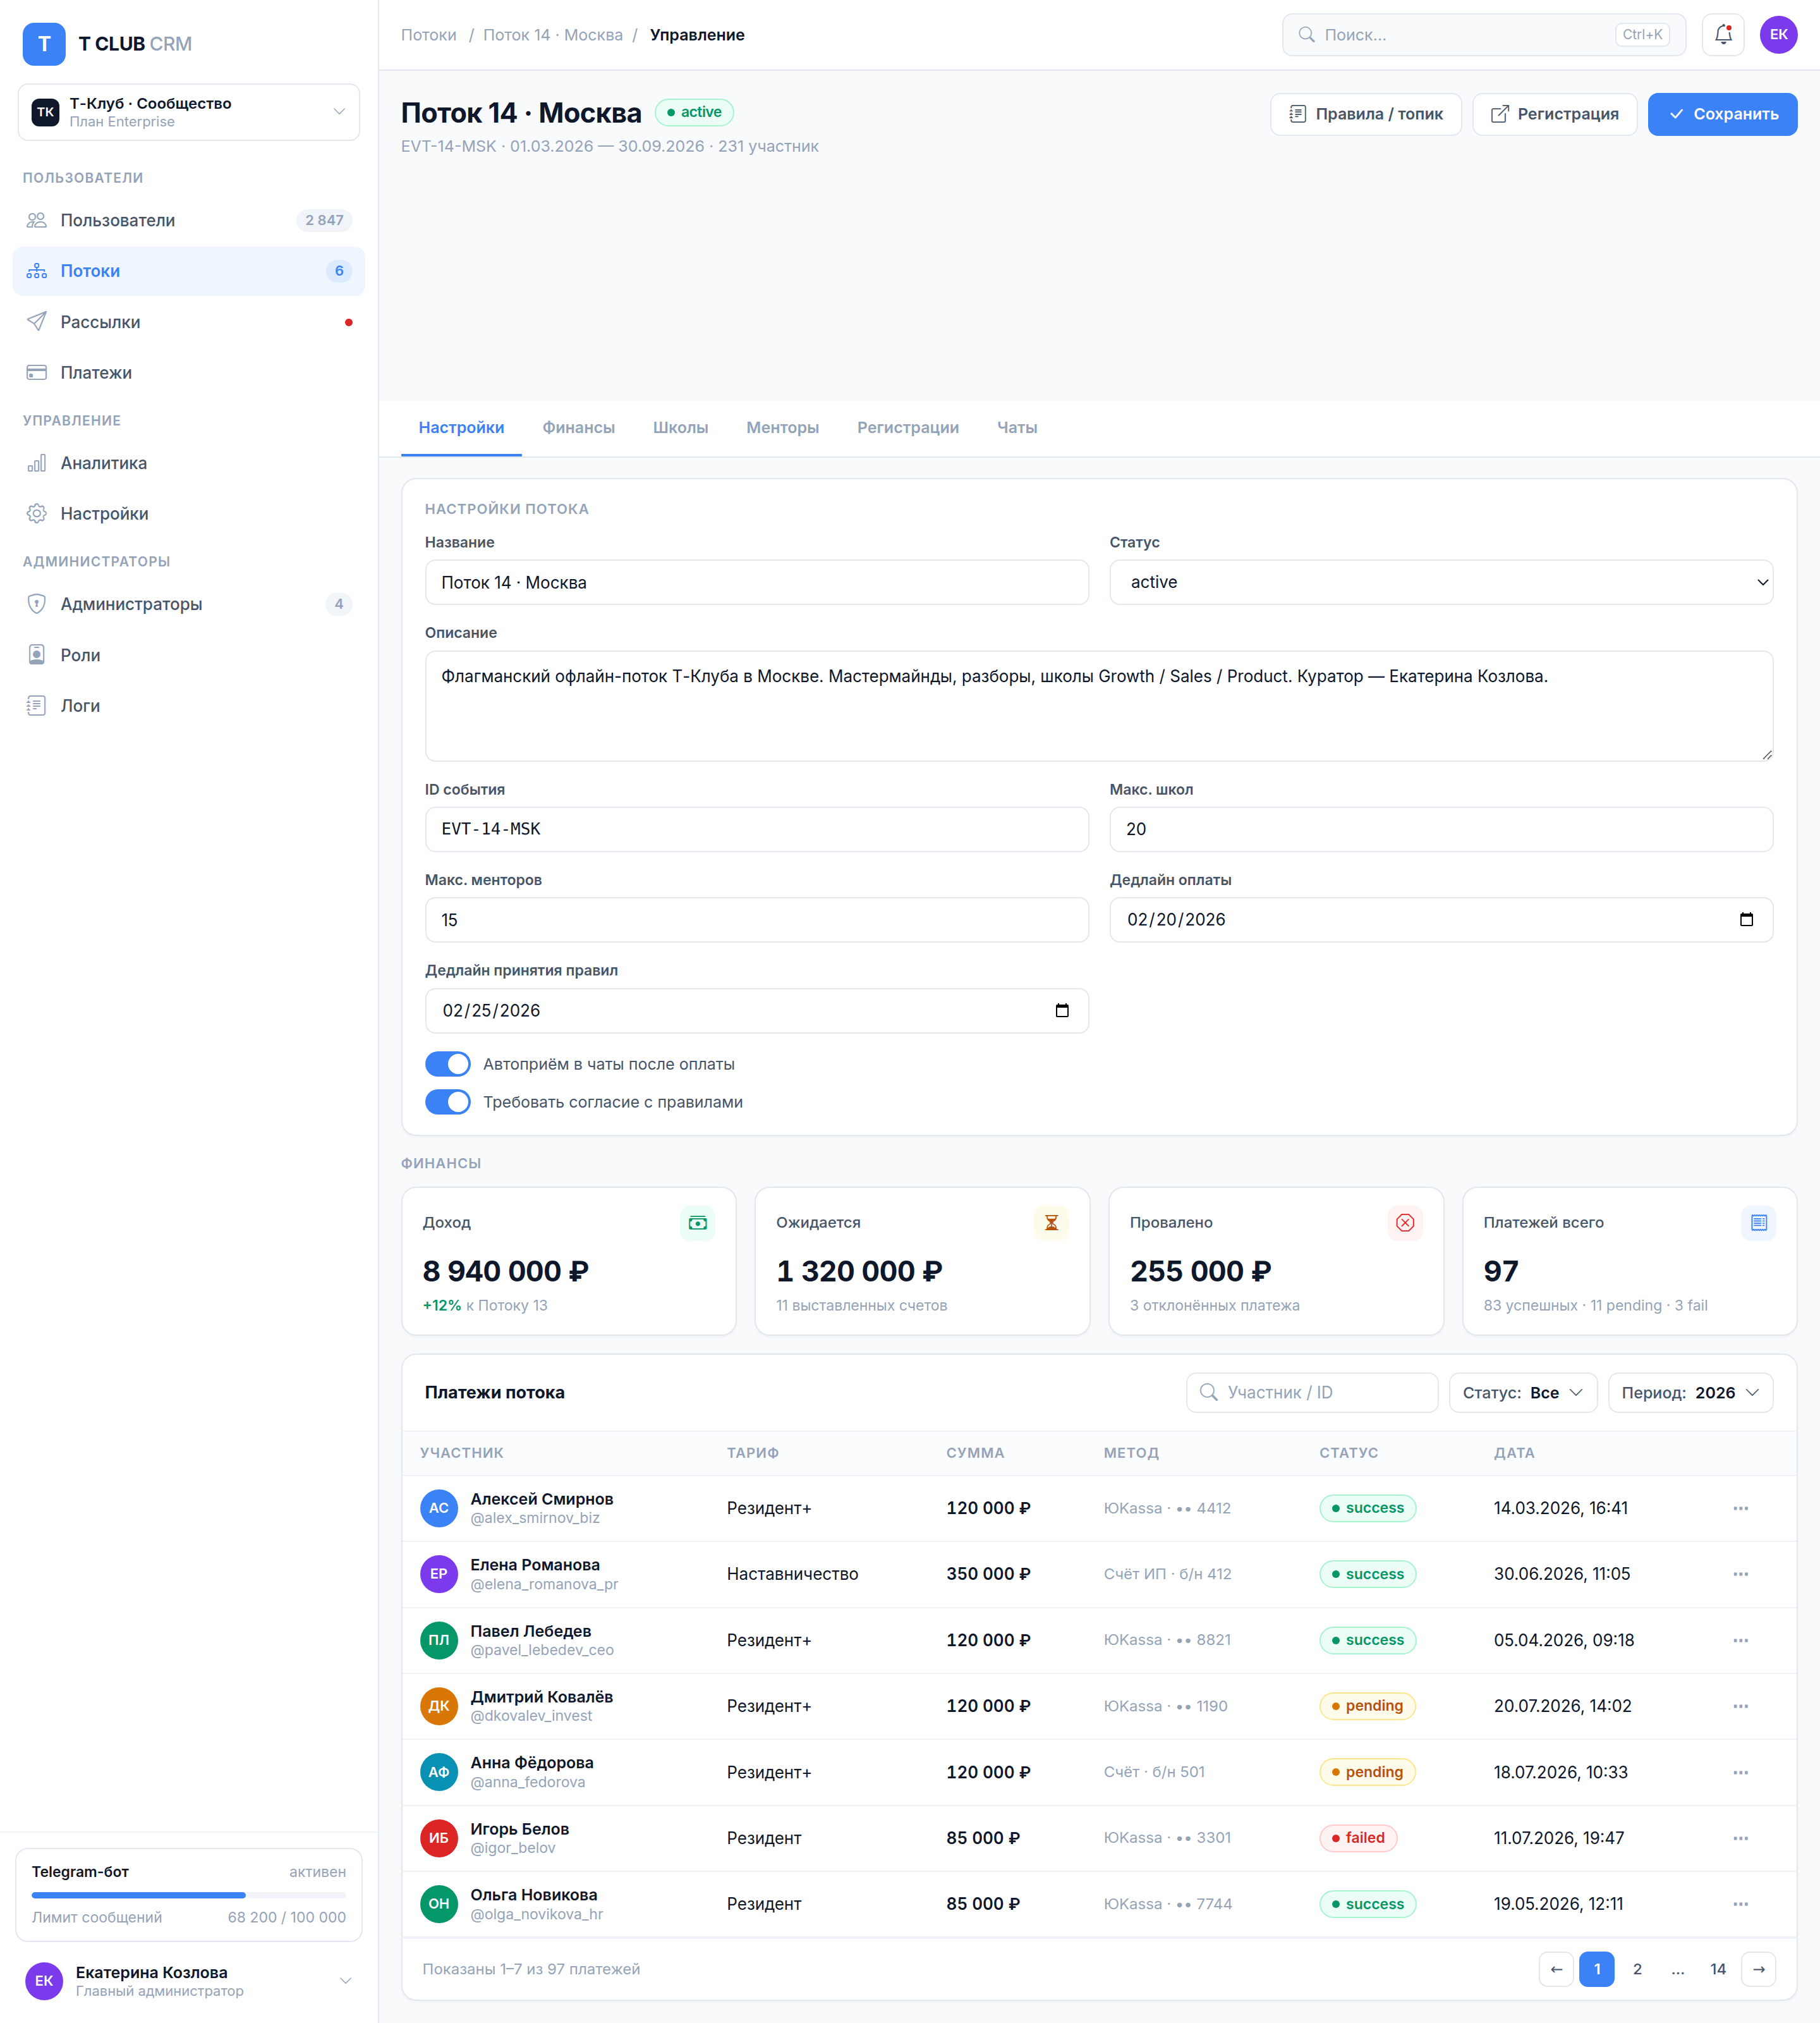Switch to the Школы tab
The image size is (1820, 2023).
pyautogui.click(x=680, y=427)
